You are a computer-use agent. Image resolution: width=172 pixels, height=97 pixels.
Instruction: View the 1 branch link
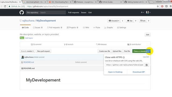coord(69,44)
